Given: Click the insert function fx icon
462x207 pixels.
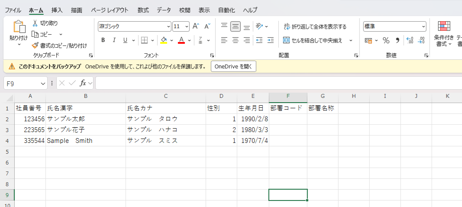Looking at the screenshot, I should [x=83, y=83].
